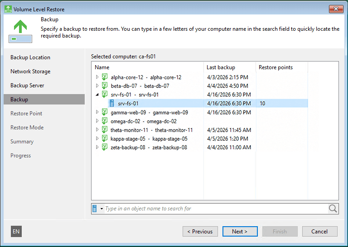Click the magnifying glass search icon
This screenshot has width=348, height=247.
[333, 209]
